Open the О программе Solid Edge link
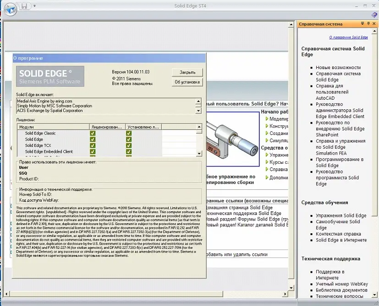Screen dimensions: 379x306 click(x=348, y=38)
